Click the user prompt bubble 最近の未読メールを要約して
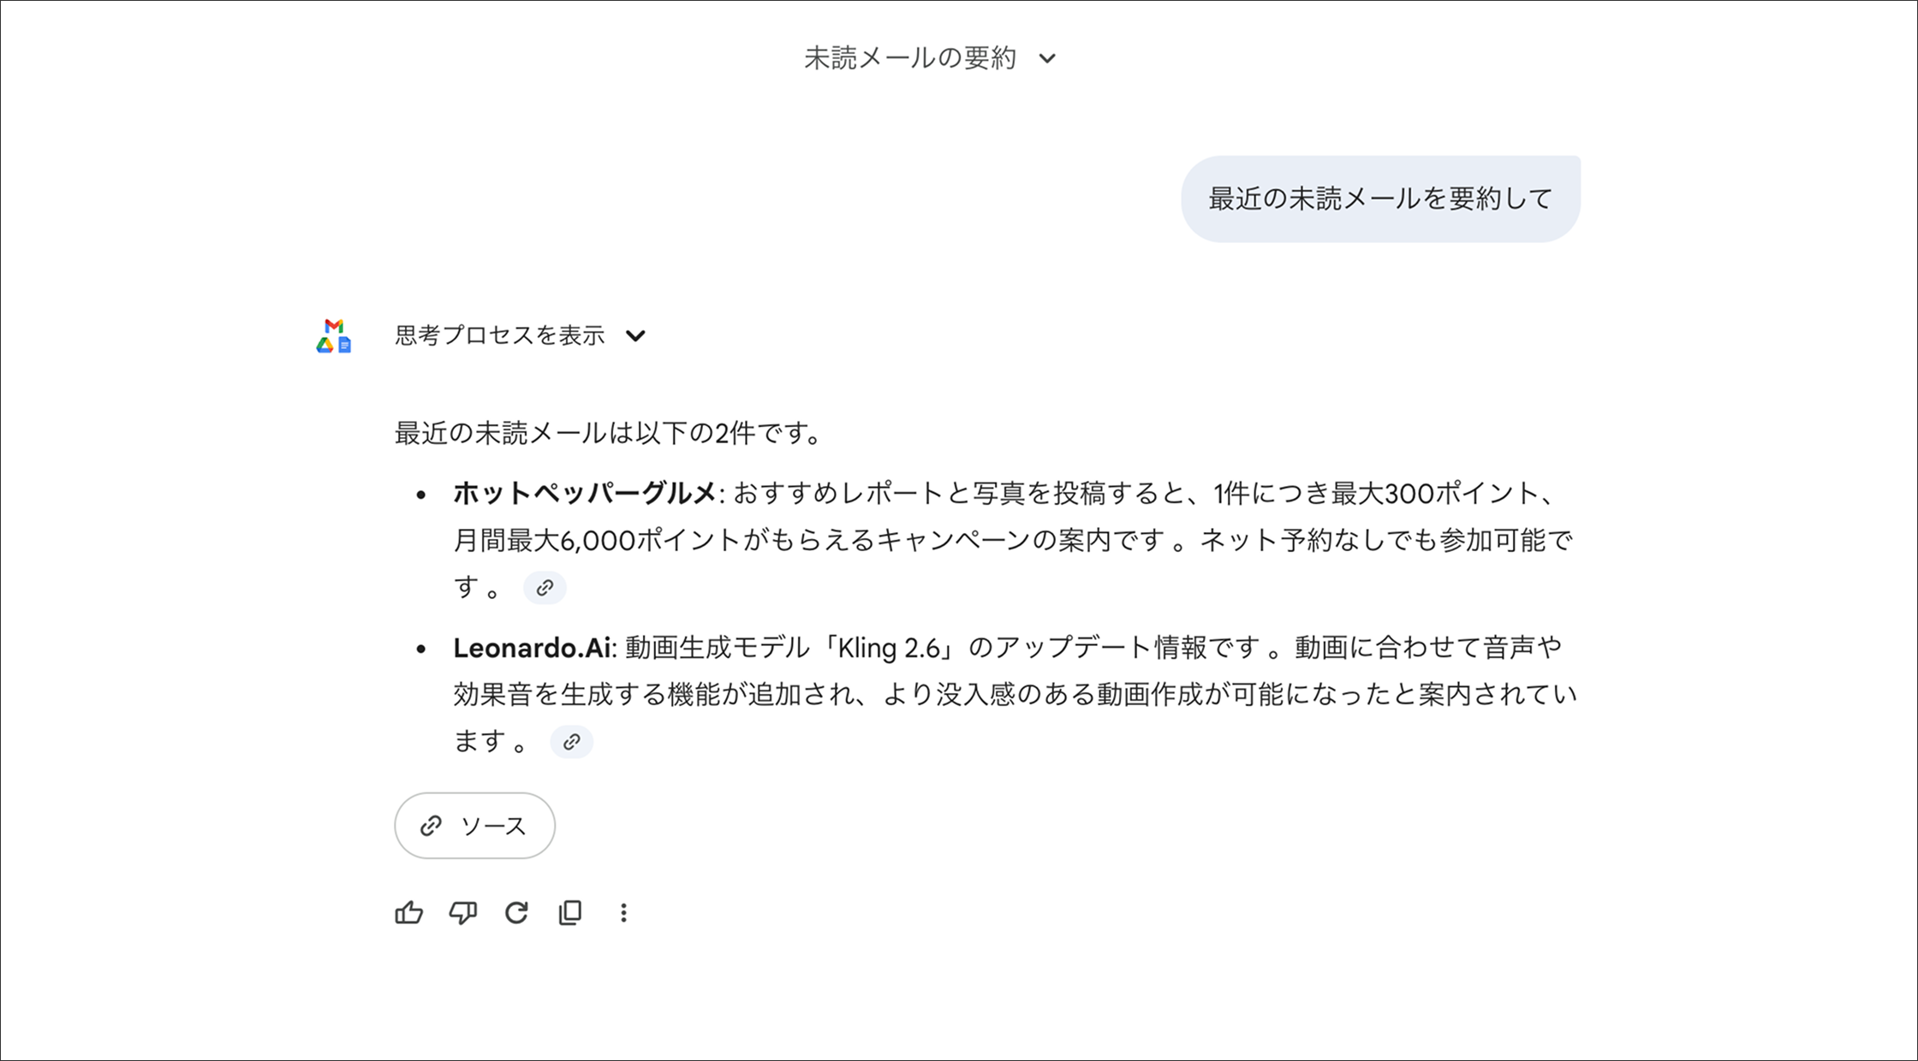Screen dimensions: 1918x1061 point(1379,198)
